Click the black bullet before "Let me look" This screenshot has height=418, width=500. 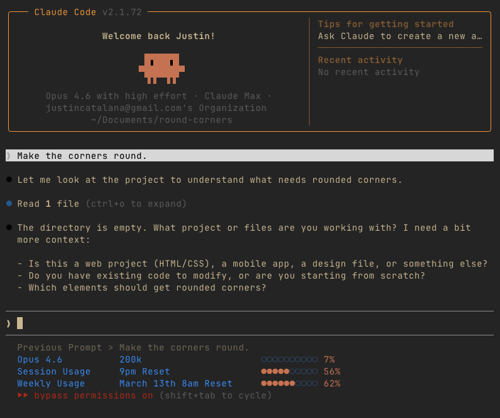point(9,180)
